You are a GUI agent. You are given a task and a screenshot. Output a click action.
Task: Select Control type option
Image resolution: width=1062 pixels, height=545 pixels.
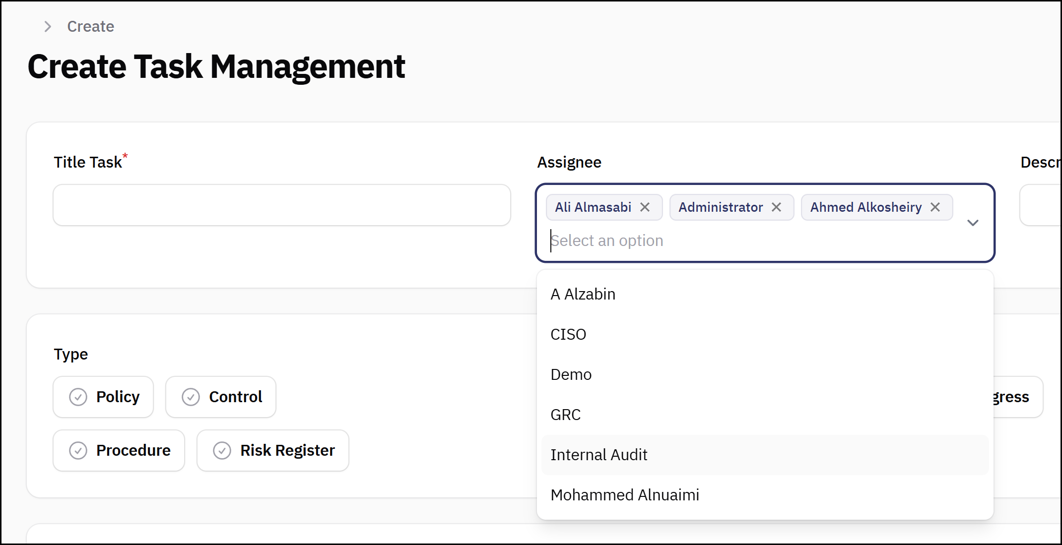tap(221, 397)
